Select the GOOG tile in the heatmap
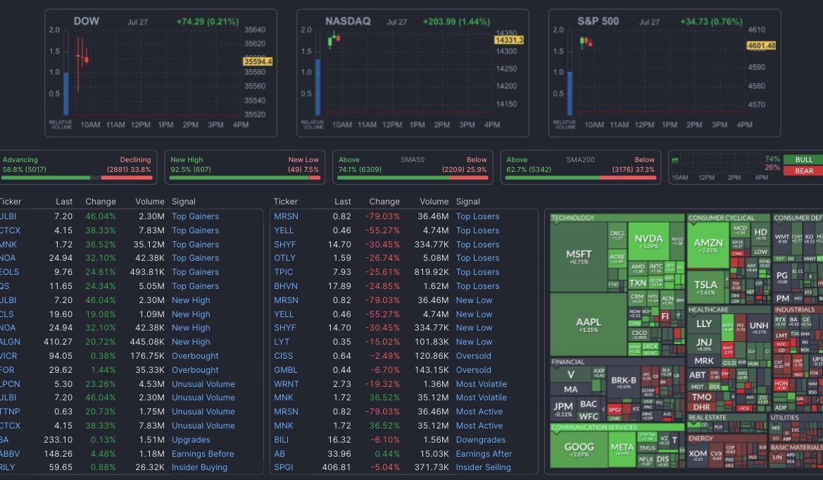 click(579, 450)
